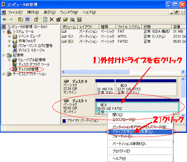
Task: Select the (C:) 37.21 GB NTFS partition block
Action: (146, 89)
